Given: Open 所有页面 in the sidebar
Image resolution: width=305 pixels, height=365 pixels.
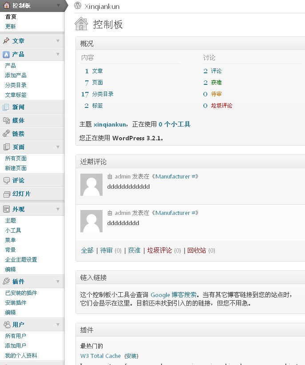Looking at the screenshot, I should point(16,159).
